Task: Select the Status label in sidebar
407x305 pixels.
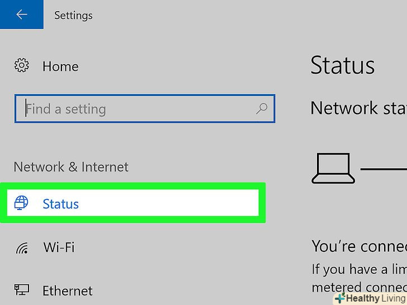Action: tap(60, 204)
